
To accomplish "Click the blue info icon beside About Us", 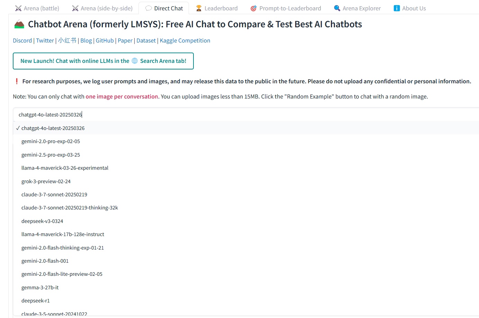I will click(397, 8).
